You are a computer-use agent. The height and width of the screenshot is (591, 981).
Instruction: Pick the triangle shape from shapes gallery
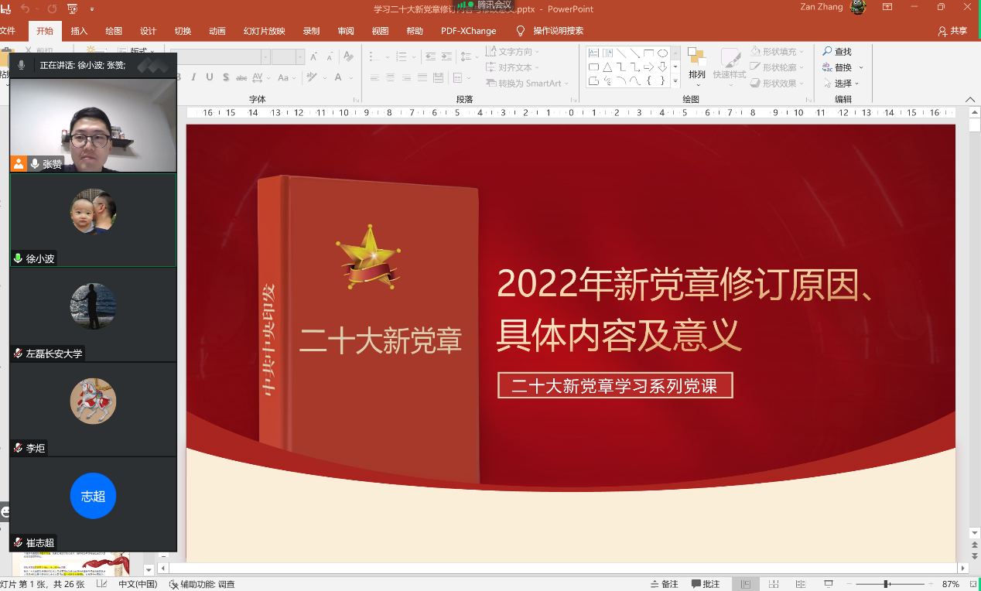607,67
